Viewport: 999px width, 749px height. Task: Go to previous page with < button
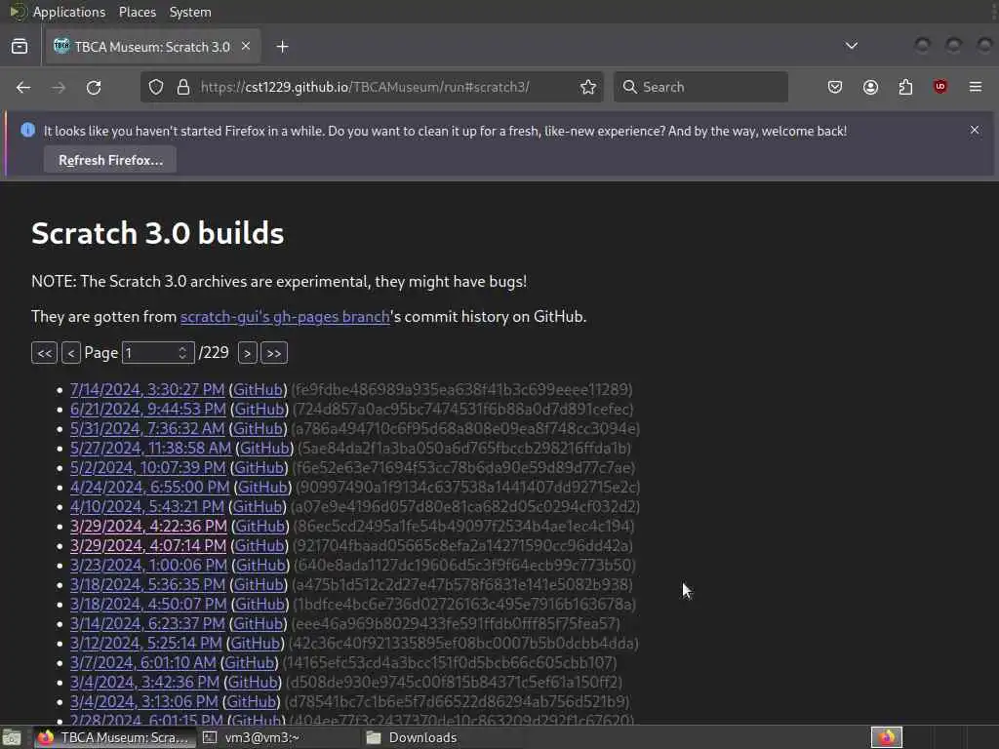pos(70,353)
